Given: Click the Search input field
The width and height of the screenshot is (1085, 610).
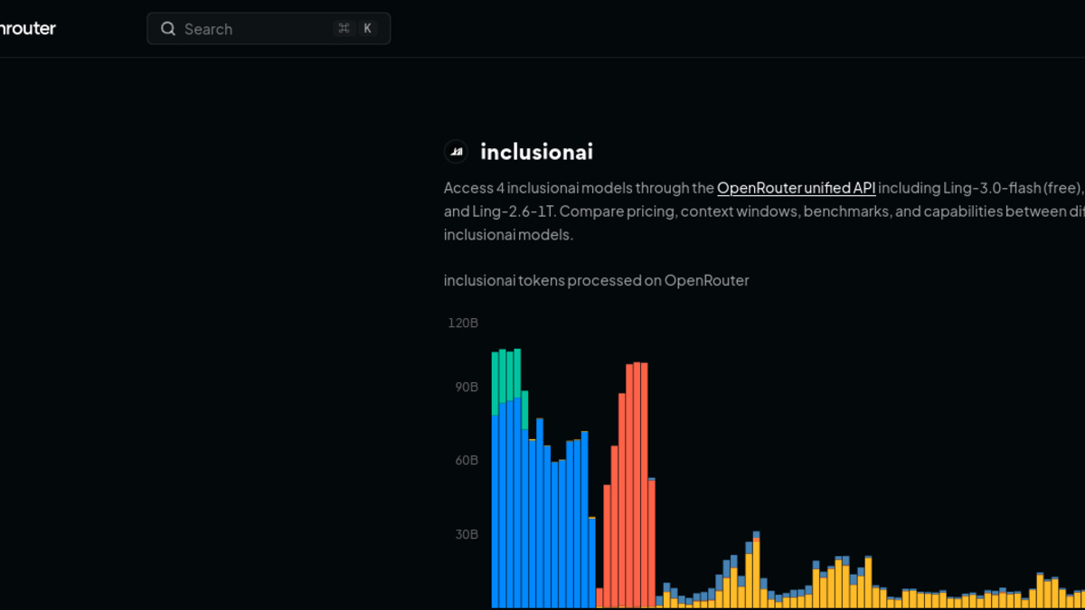Looking at the screenshot, I should [x=269, y=29].
